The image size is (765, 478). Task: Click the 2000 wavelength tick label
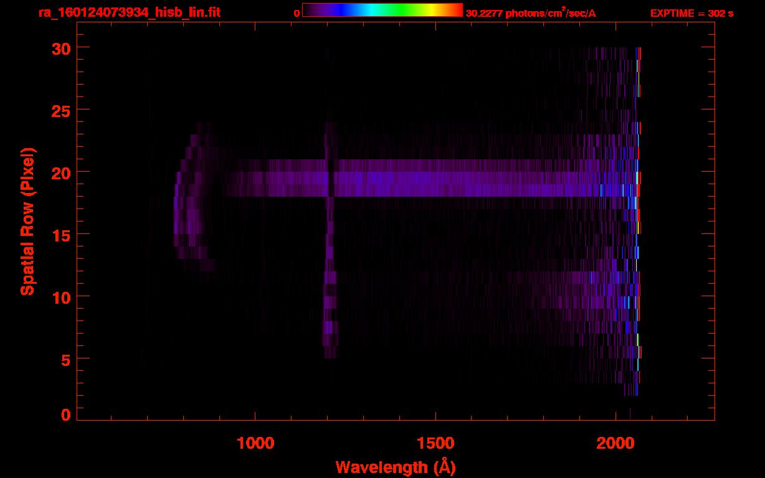click(615, 443)
